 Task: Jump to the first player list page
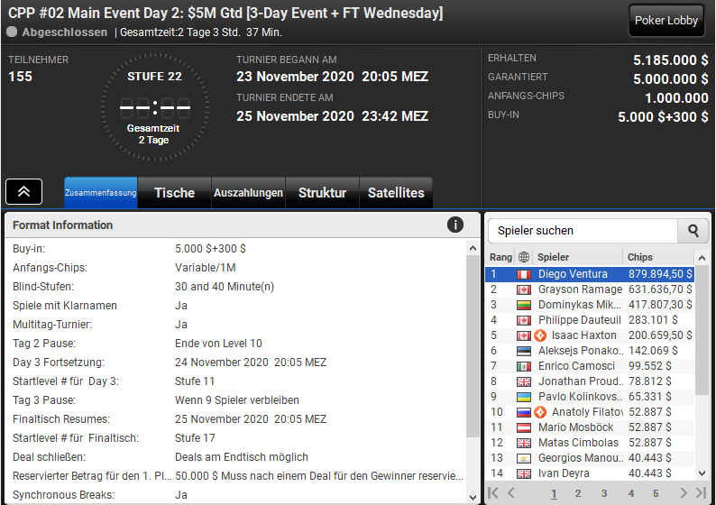pos(493,492)
